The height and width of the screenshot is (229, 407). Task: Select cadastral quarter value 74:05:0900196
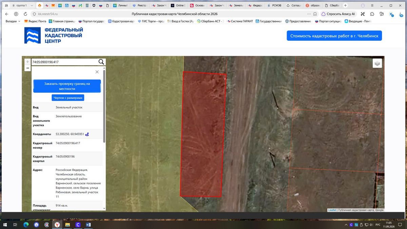65,156
